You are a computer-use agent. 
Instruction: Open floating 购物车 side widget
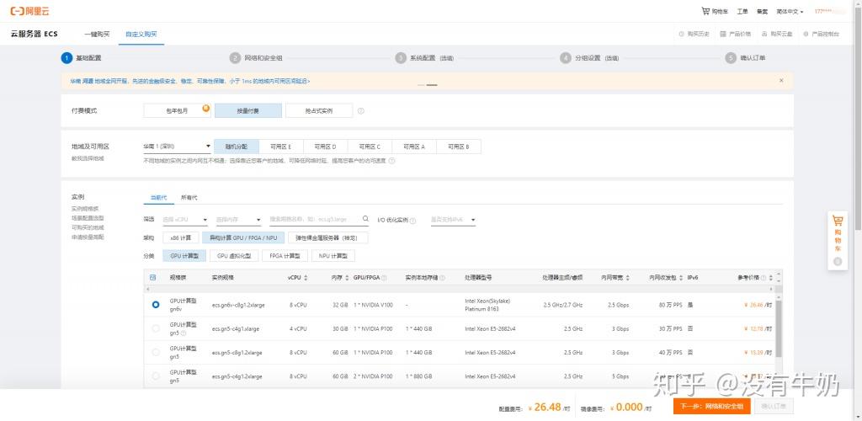[838, 241]
